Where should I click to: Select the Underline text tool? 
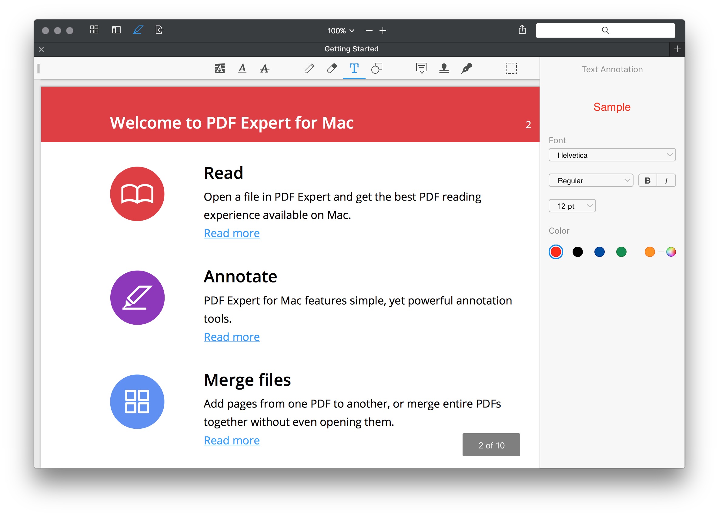242,68
